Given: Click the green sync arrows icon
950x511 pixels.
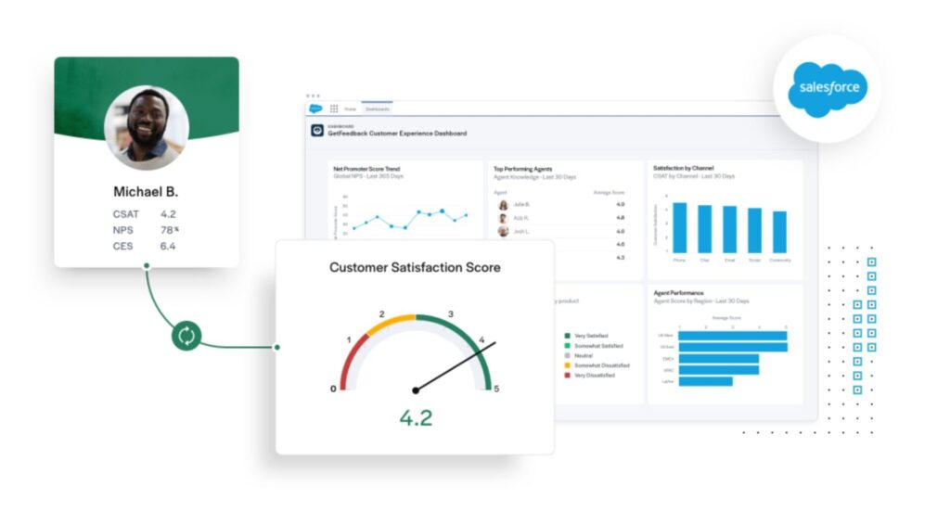Looking at the screenshot, I should 186,337.
